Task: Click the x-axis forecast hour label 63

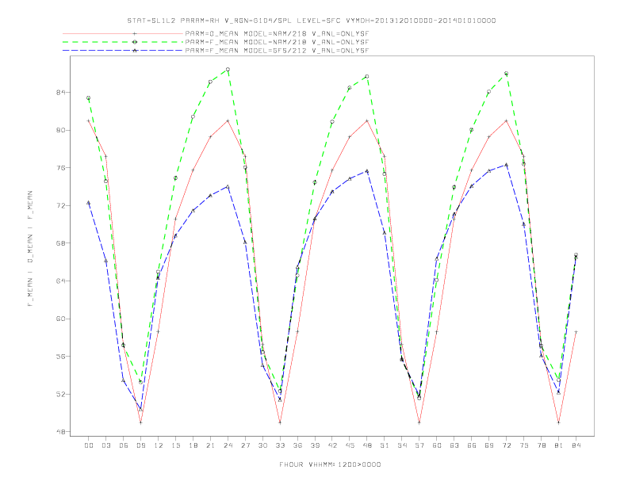Action: click(x=454, y=445)
